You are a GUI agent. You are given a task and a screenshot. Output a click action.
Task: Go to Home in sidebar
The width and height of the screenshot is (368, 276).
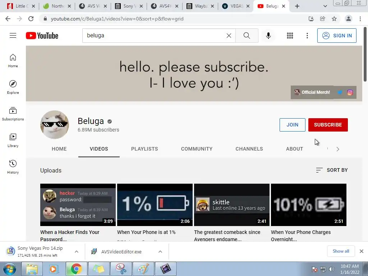coord(13,60)
